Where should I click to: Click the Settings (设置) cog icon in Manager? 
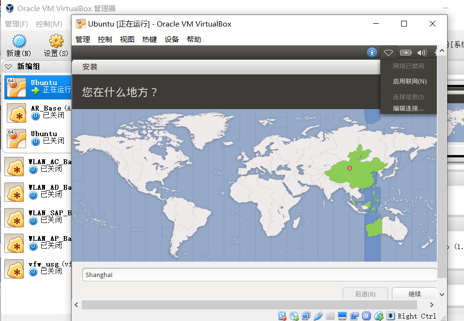coord(56,41)
